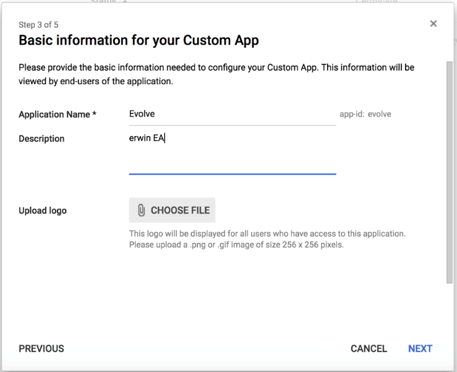
Task: Proceed by clicking NEXT
Action: pyautogui.click(x=420, y=348)
